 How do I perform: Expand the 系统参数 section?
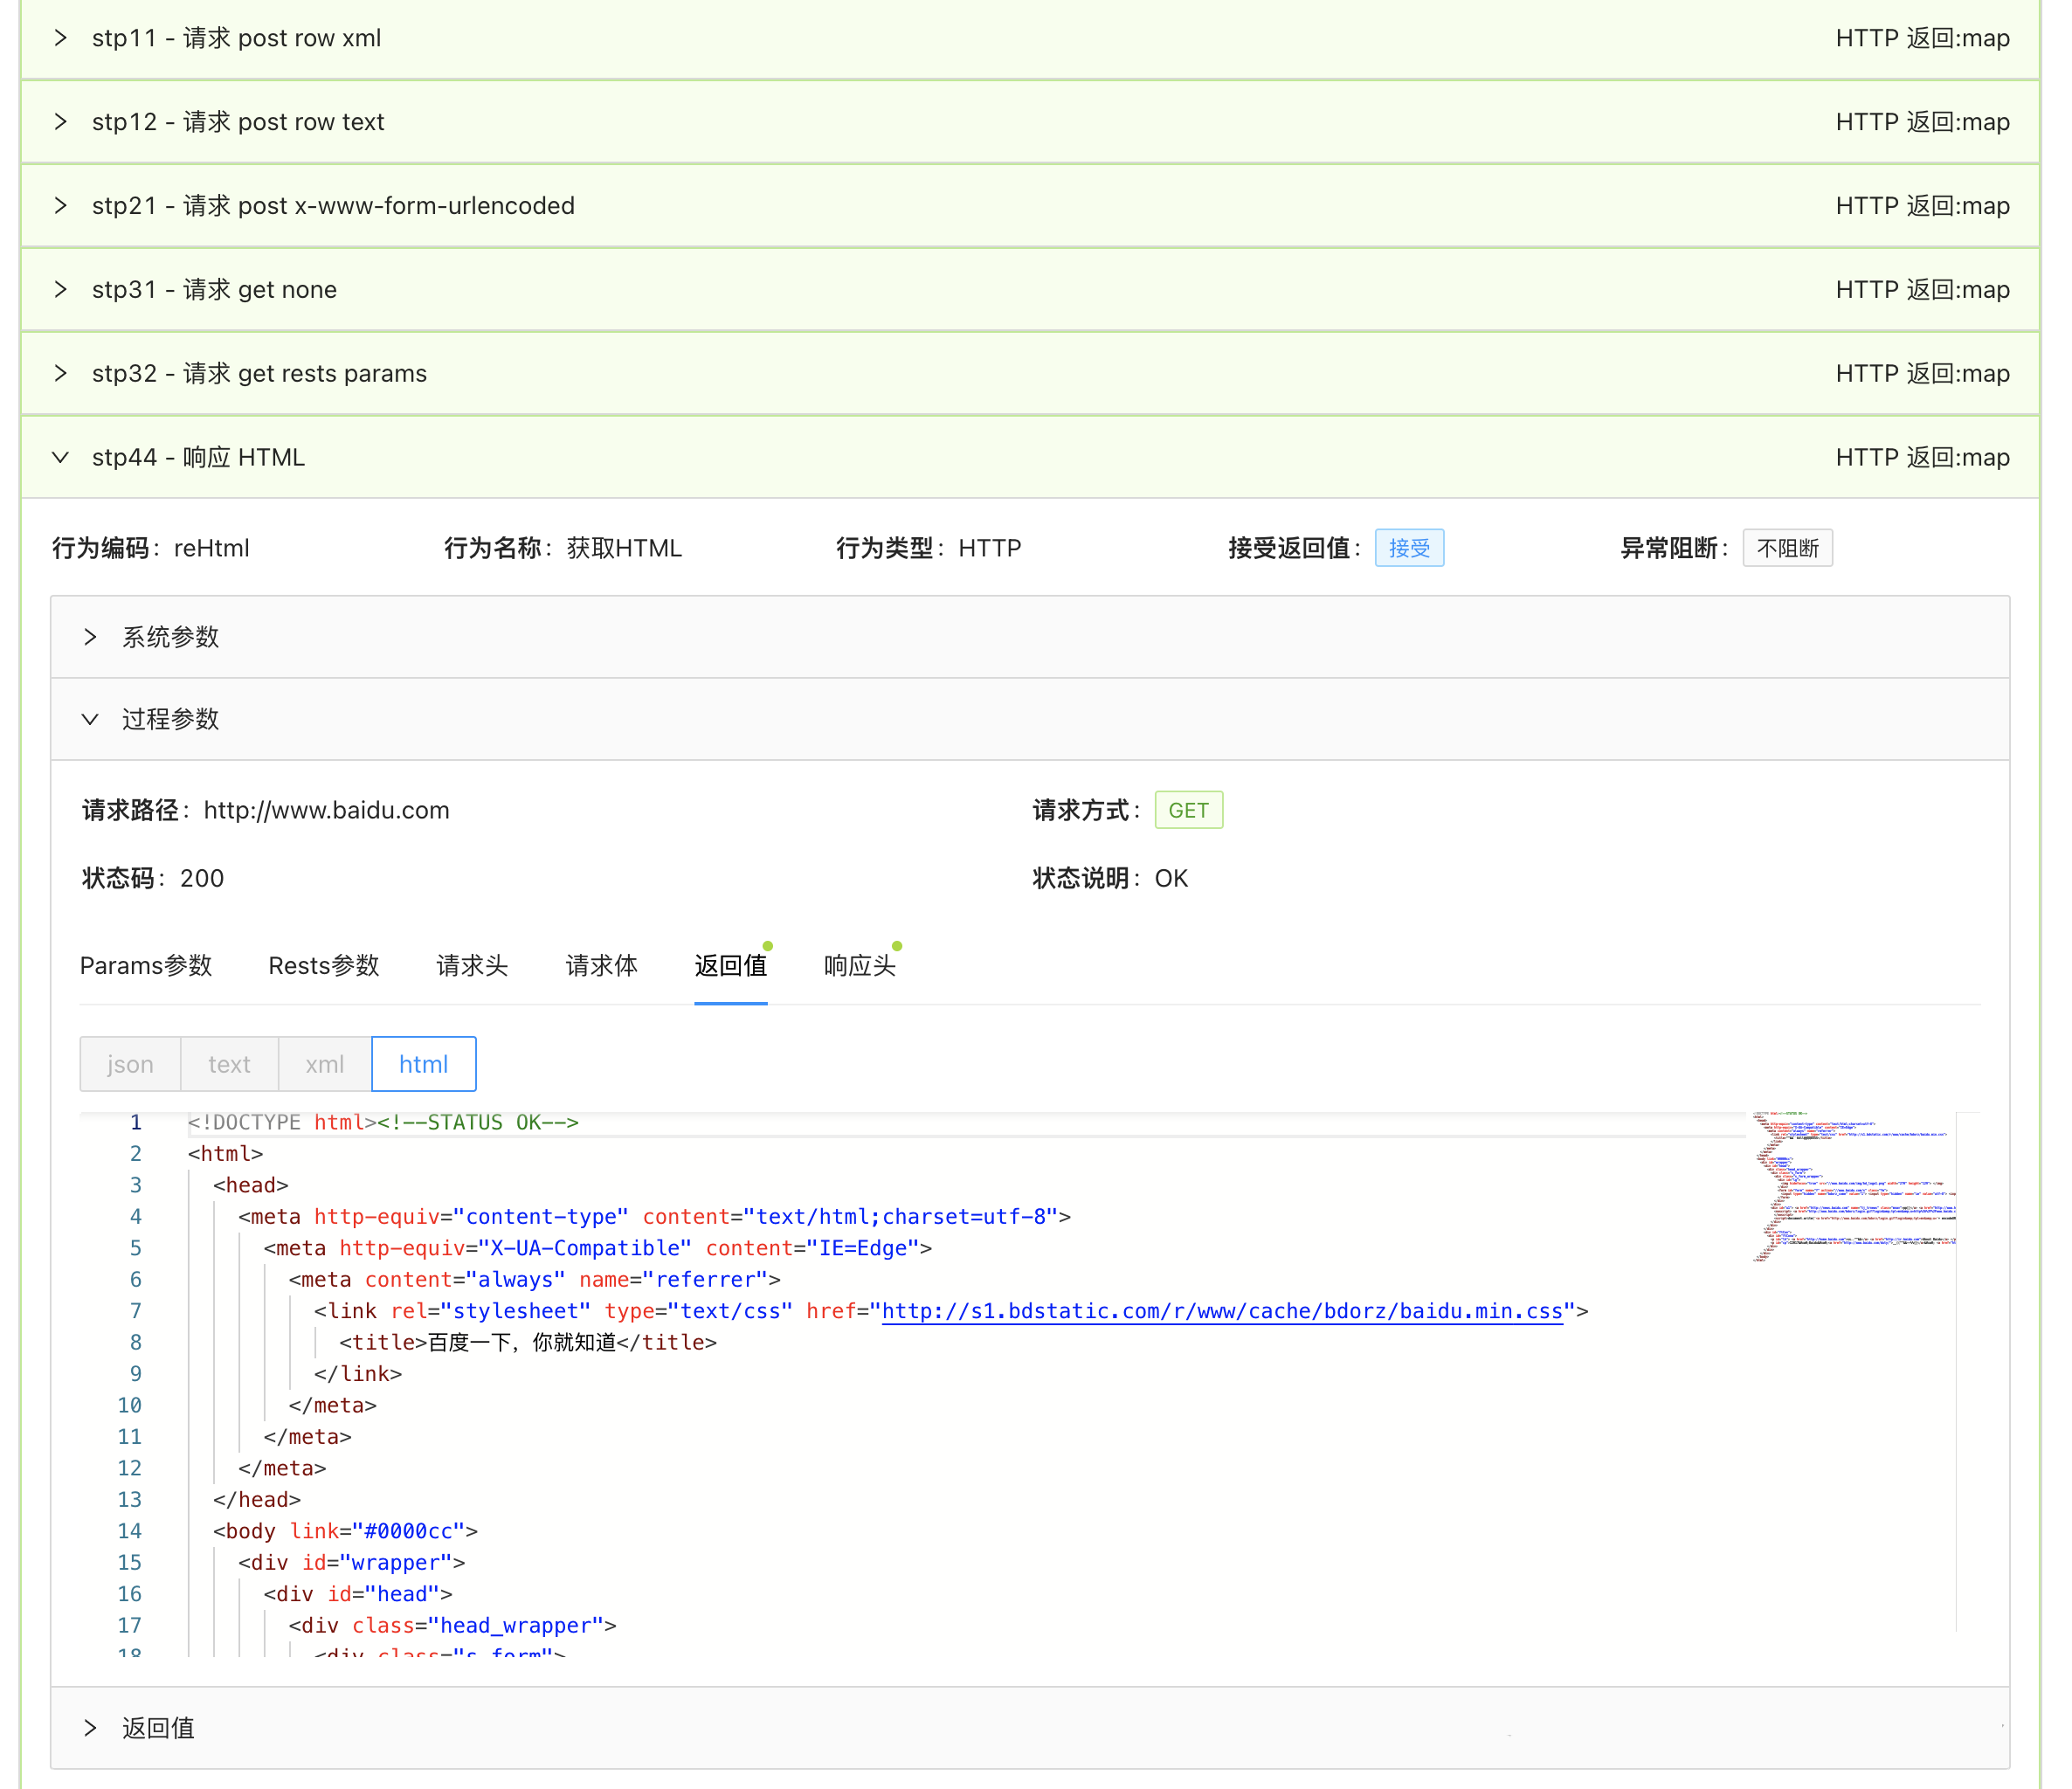(91, 637)
